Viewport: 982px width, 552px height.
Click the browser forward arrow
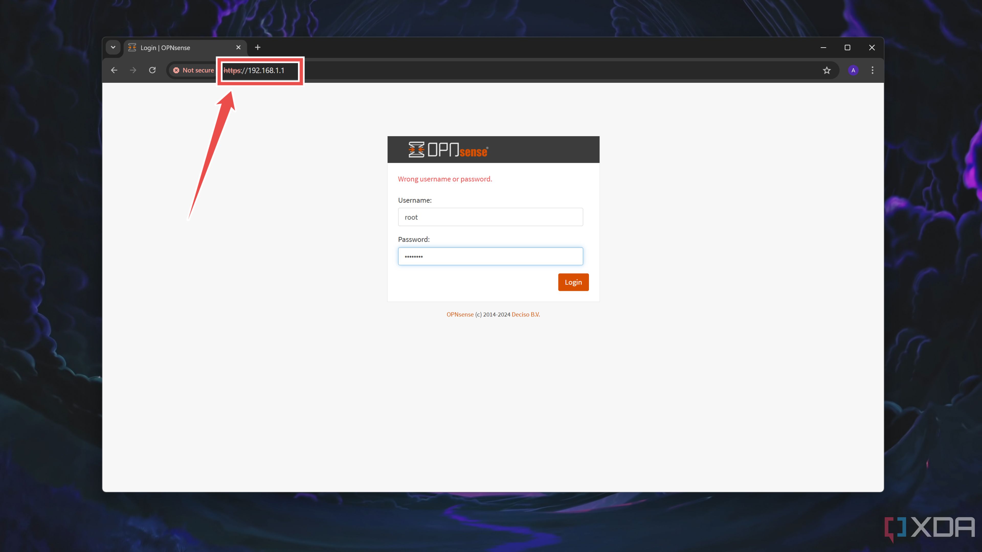(x=133, y=70)
